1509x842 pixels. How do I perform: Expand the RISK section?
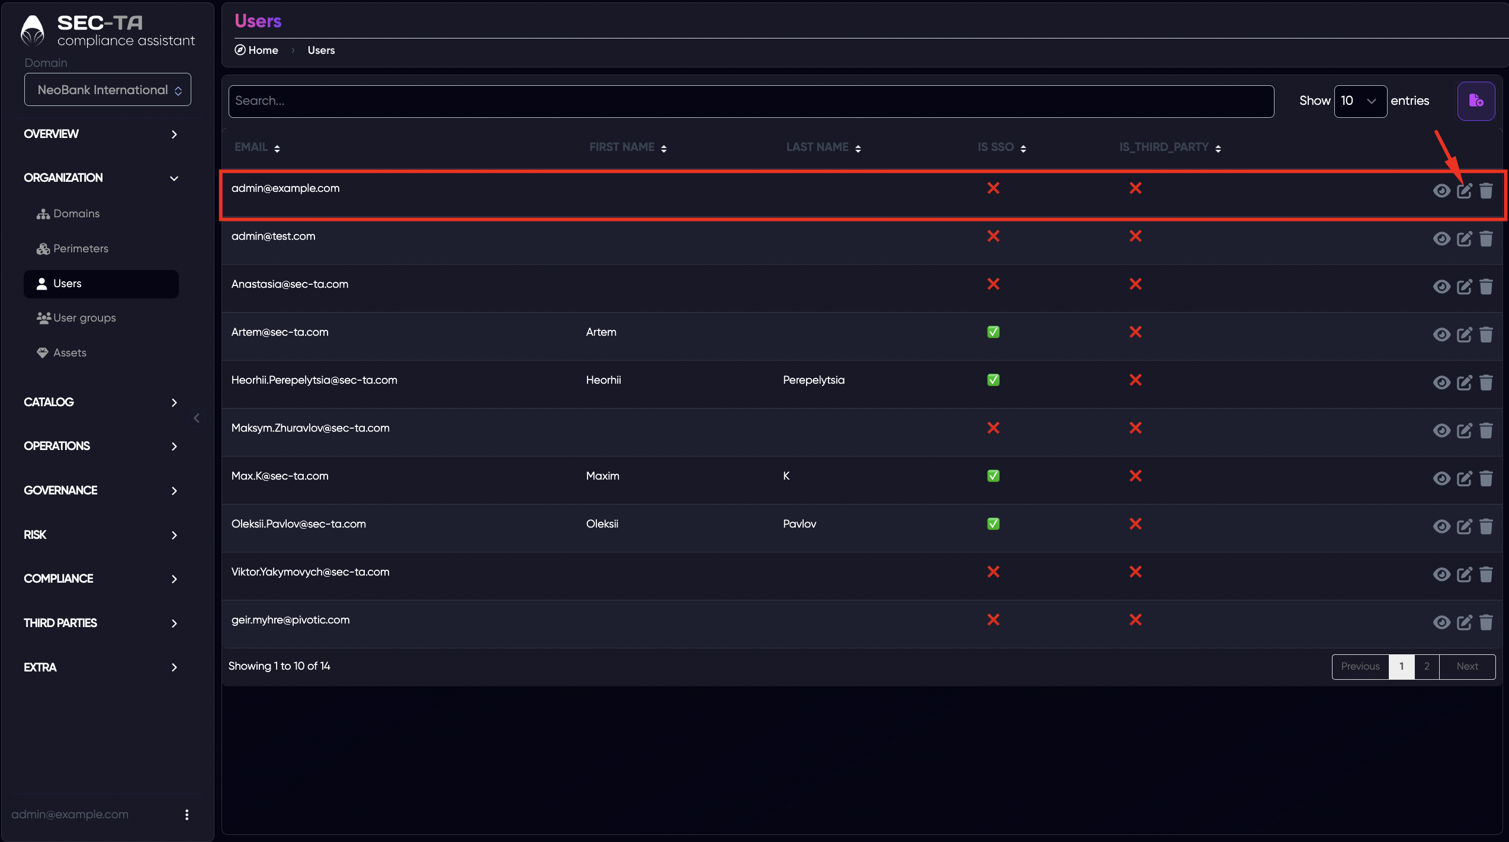(x=101, y=535)
